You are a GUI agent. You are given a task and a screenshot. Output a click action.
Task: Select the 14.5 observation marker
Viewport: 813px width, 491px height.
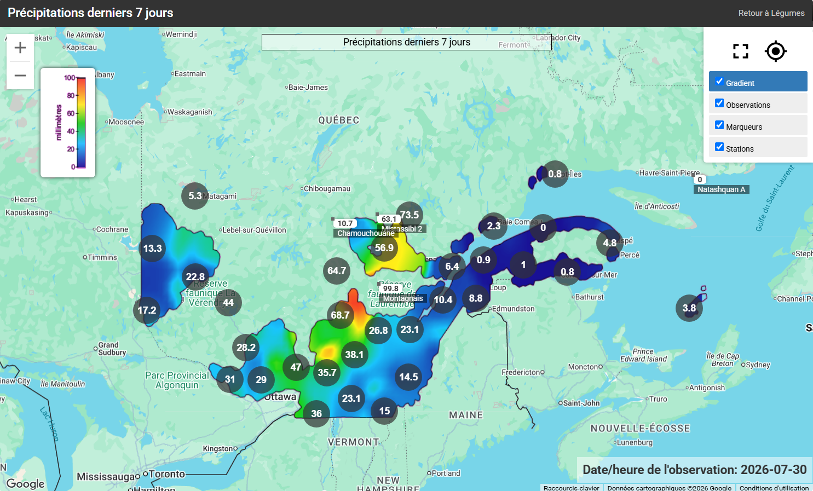(x=408, y=377)
